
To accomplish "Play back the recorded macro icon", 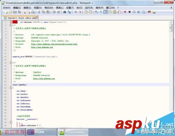I will [x=134, y=12].
